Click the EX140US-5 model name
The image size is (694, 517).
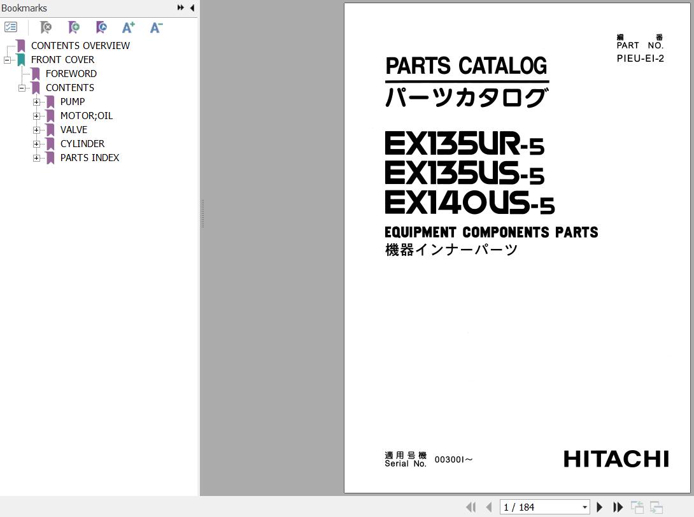coord(469,202)
